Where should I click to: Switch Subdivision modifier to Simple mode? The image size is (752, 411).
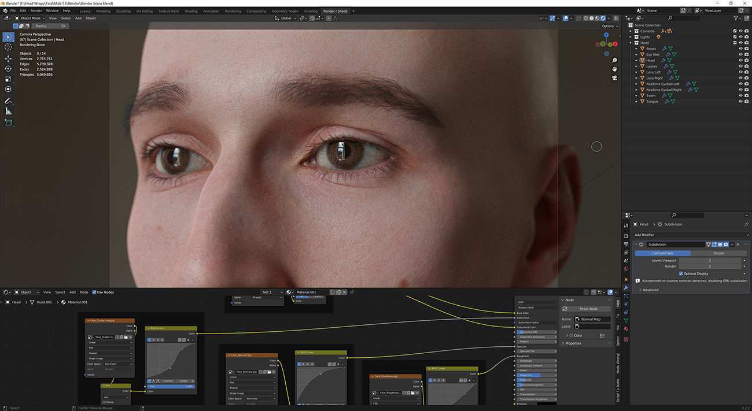(719, 253)
